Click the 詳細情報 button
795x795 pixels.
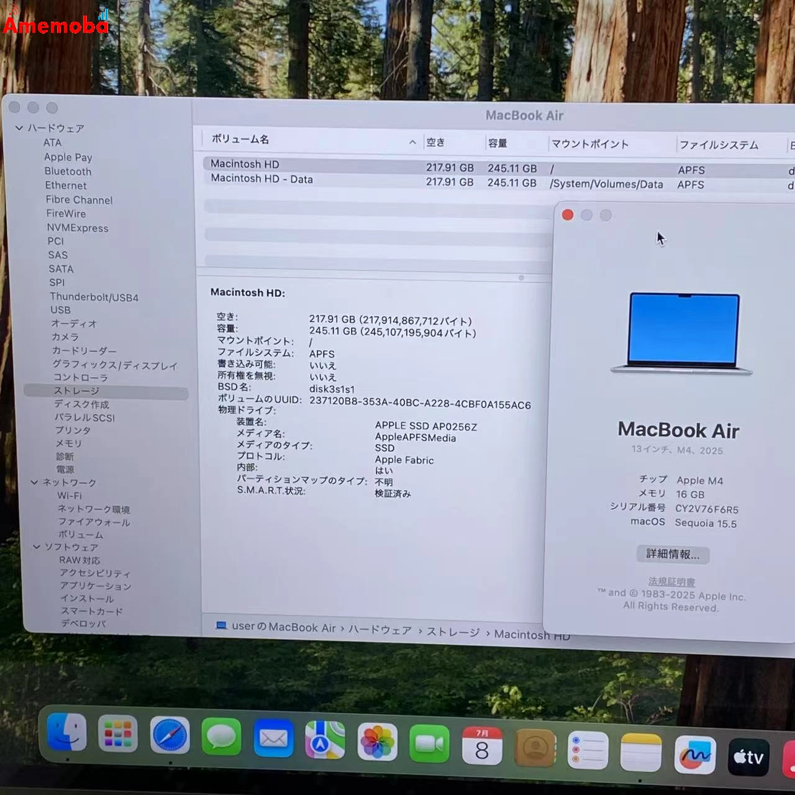pos(672,554)
